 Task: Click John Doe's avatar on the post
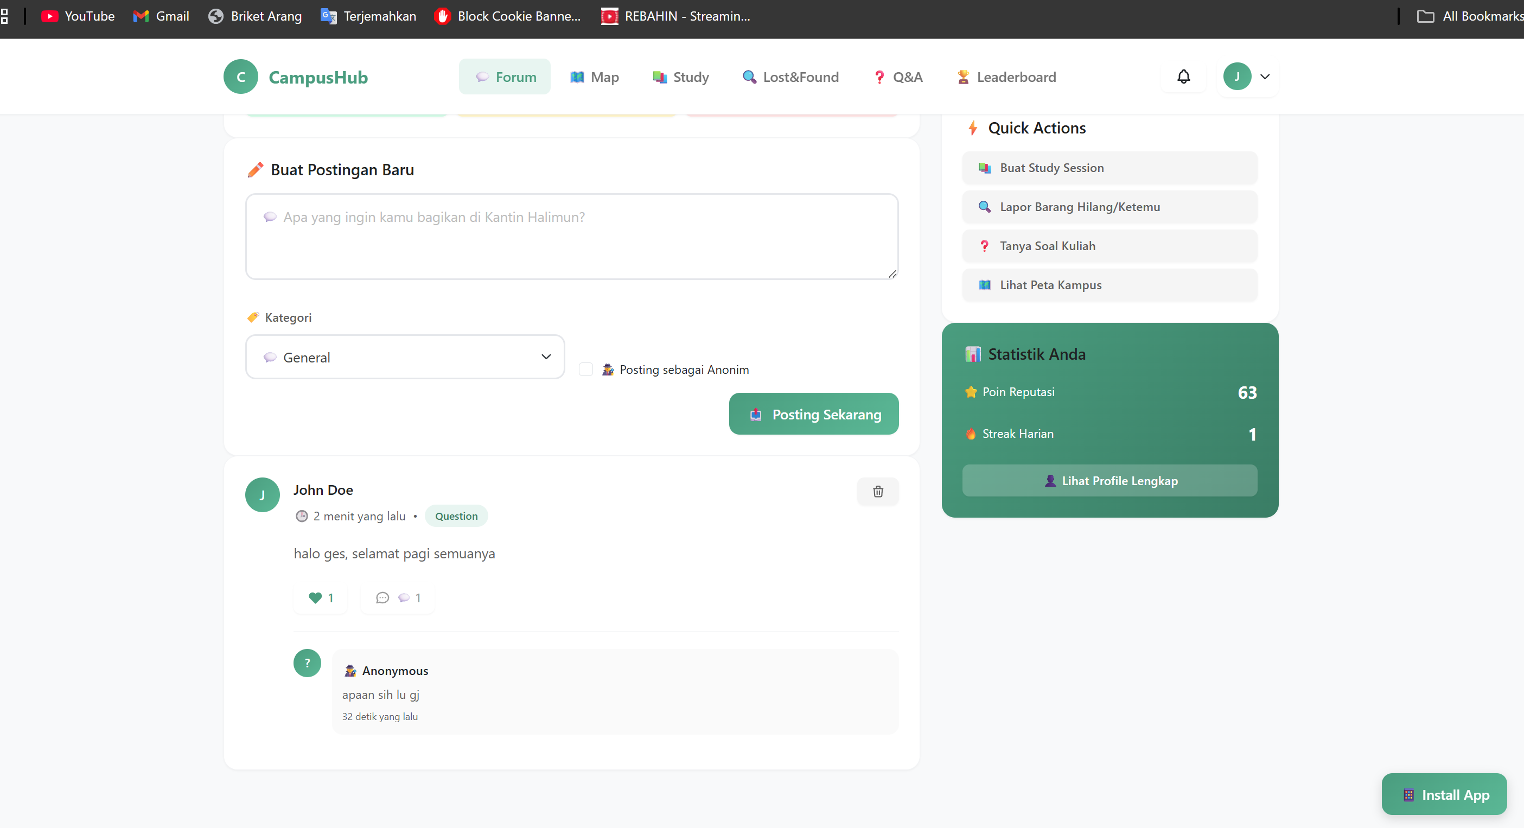coord(262,495)
